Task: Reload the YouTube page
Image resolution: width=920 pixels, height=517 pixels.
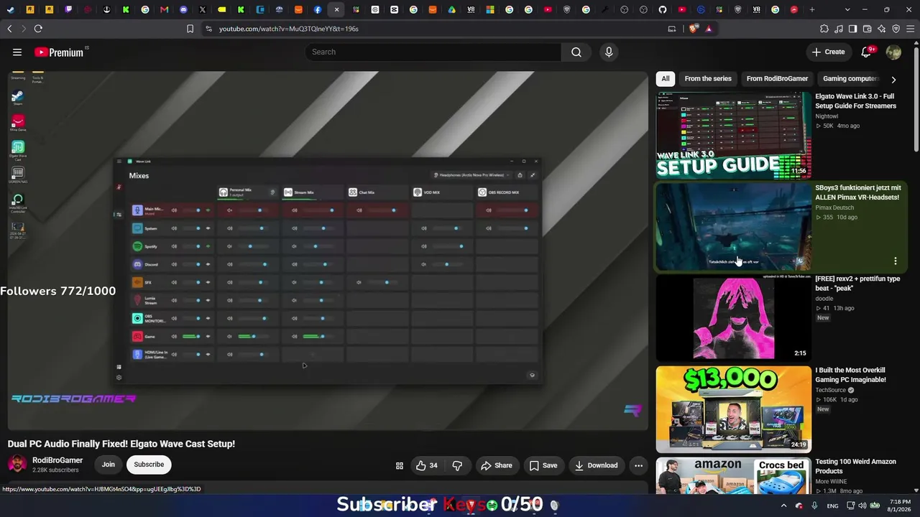Action: 38,29
